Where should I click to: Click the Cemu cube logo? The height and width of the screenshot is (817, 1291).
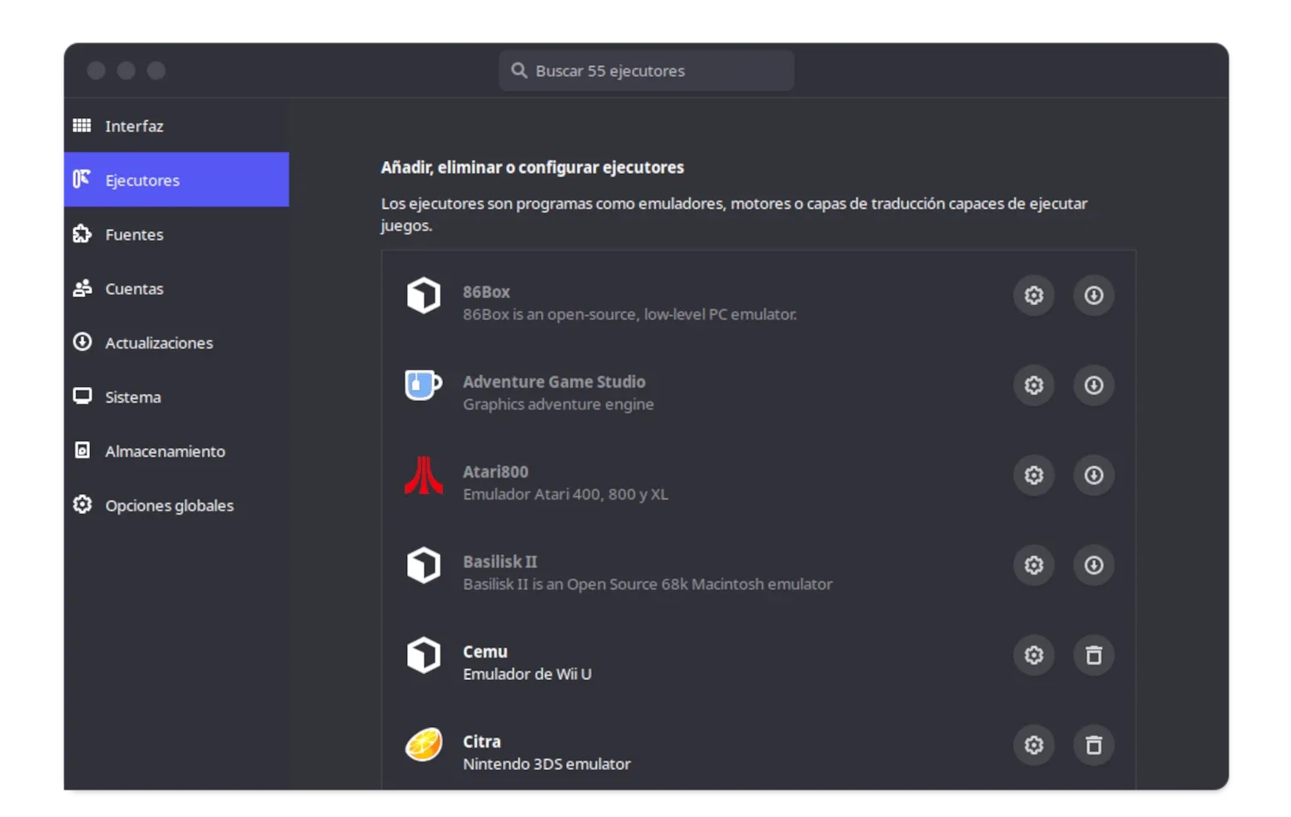(423, 655)
